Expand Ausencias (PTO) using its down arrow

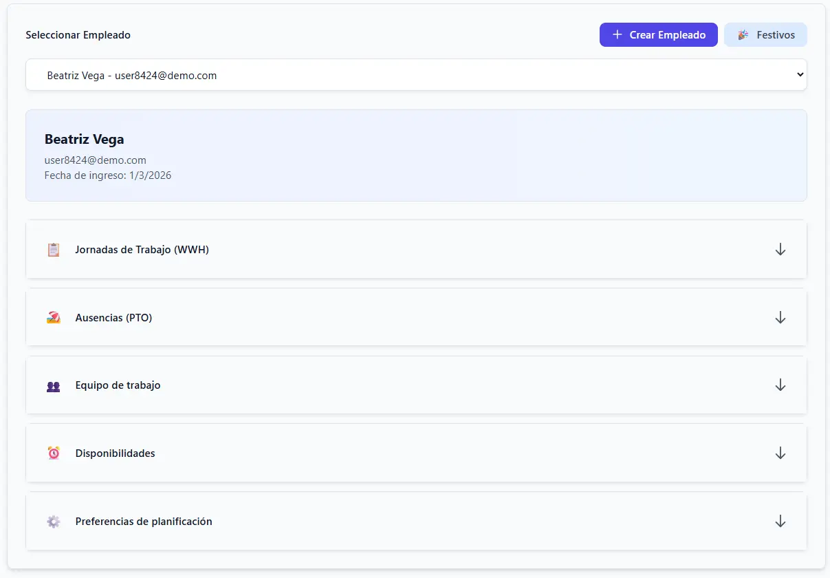pos(780,318)
